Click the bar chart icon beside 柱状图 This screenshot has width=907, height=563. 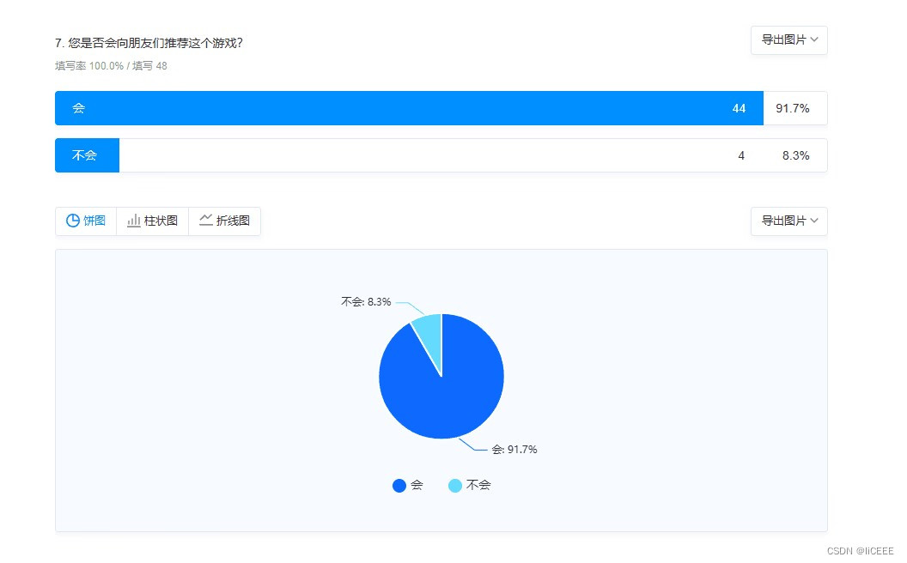coord(134,221)
